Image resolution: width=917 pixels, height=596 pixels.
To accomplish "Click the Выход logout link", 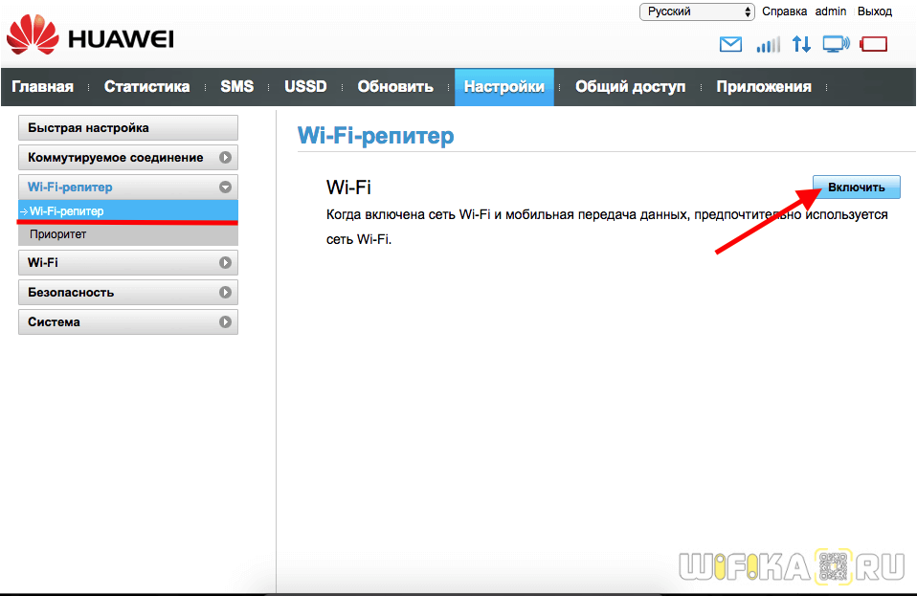I will click(x=874, y=11).
